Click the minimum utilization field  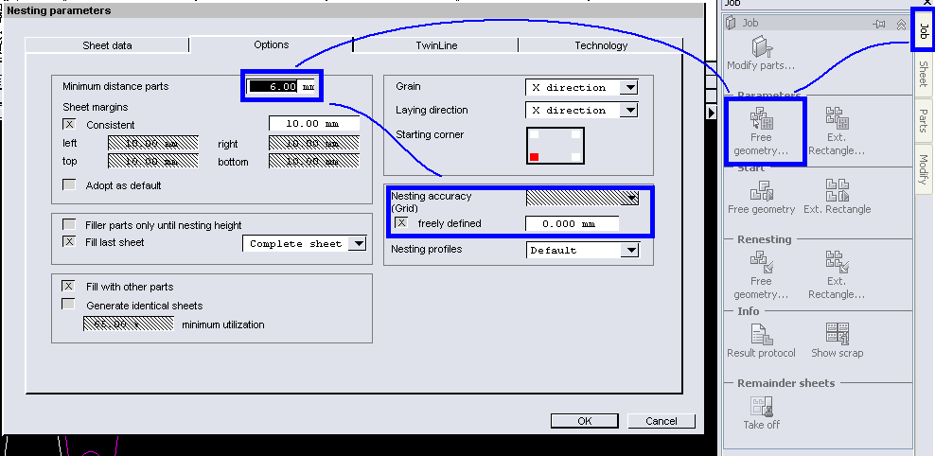click(x=128, y=324)
